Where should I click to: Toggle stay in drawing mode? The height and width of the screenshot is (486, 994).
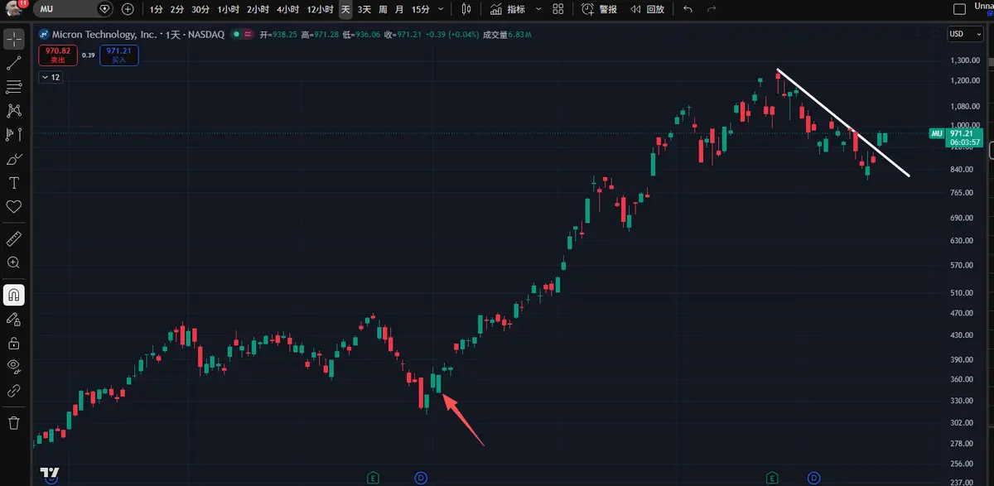click(14, 319)
